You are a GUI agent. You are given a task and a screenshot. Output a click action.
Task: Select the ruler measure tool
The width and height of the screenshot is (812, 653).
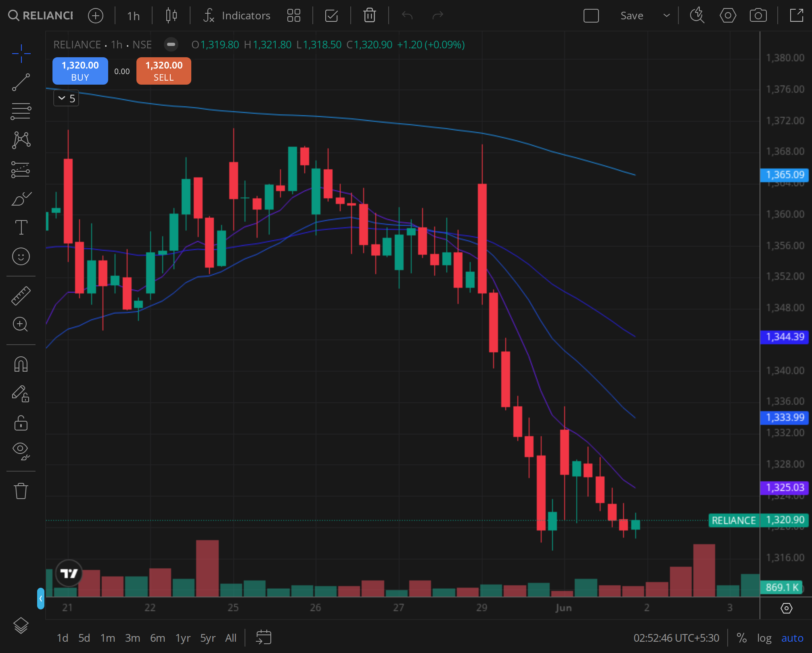pyautogui.click(x=21, y=295)
